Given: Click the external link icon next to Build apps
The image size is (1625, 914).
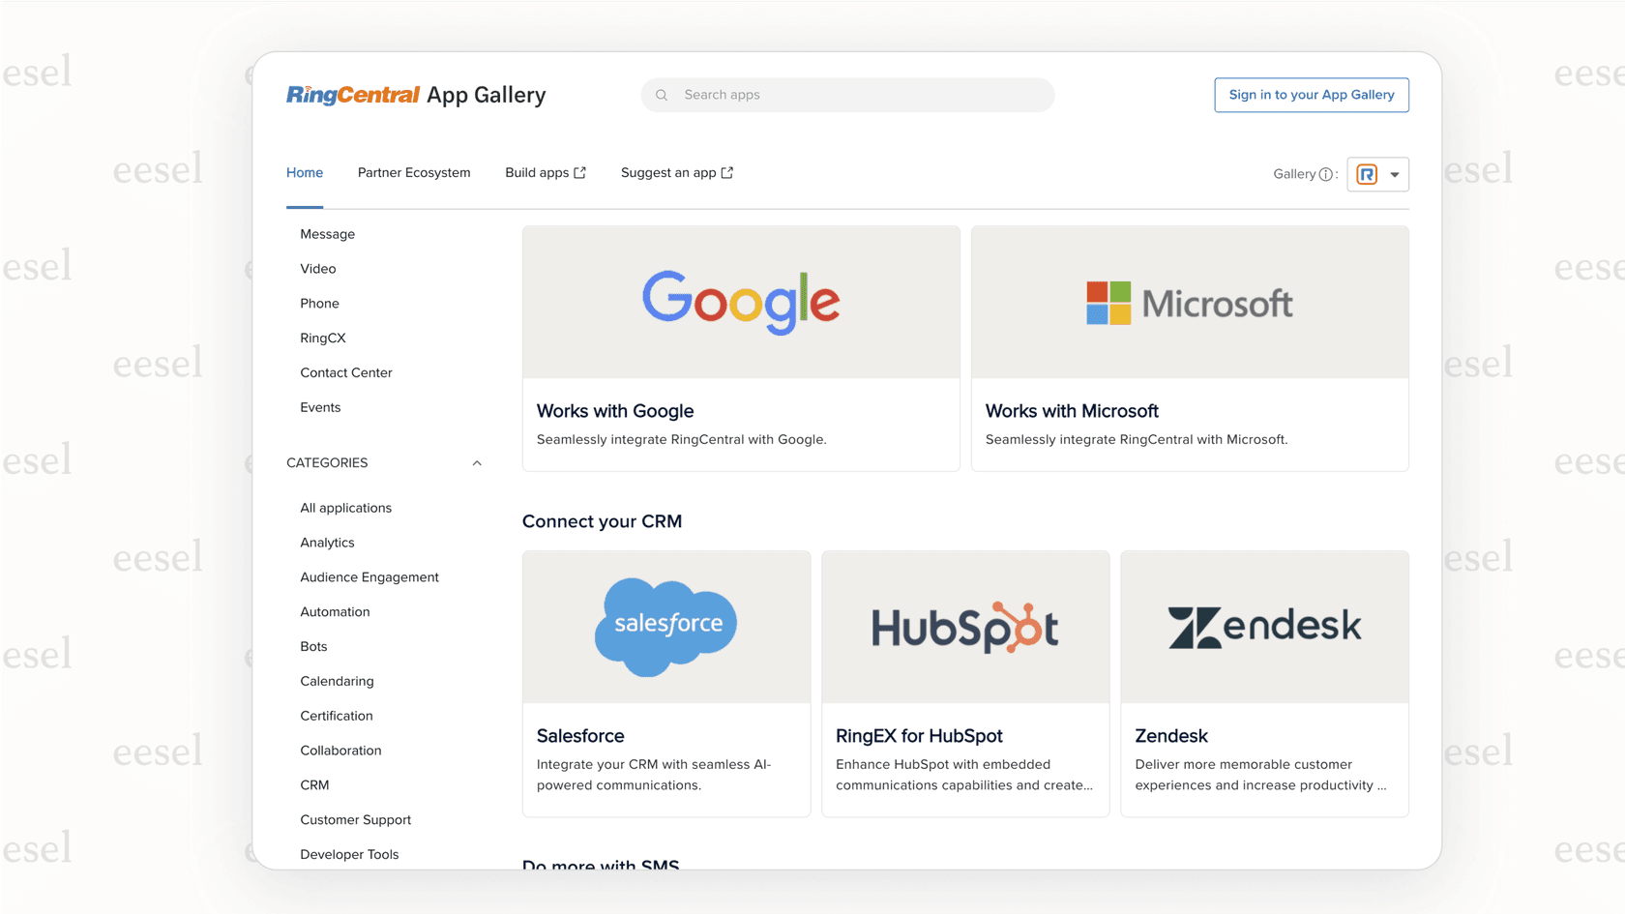Looking at the screenshot, I should [x=580, y=171].
